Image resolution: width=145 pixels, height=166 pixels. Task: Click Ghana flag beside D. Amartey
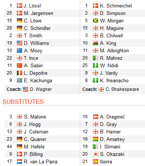96,139
